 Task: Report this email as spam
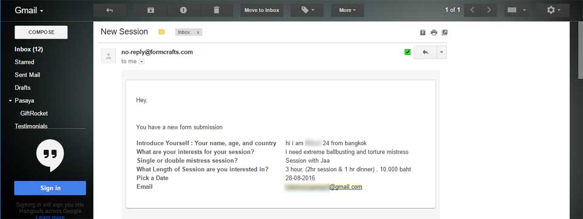(x=183, y=10)
